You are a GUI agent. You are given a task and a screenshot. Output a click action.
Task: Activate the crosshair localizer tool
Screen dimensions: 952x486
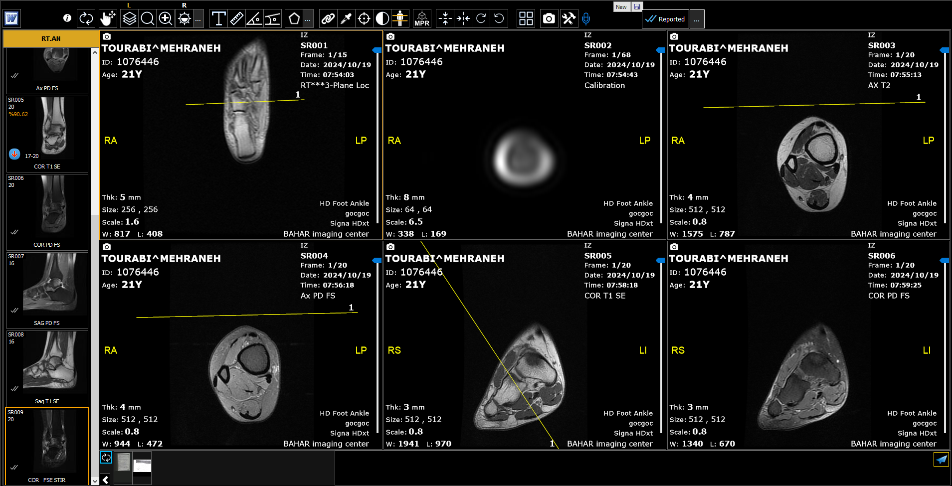(x=364, y=19)
